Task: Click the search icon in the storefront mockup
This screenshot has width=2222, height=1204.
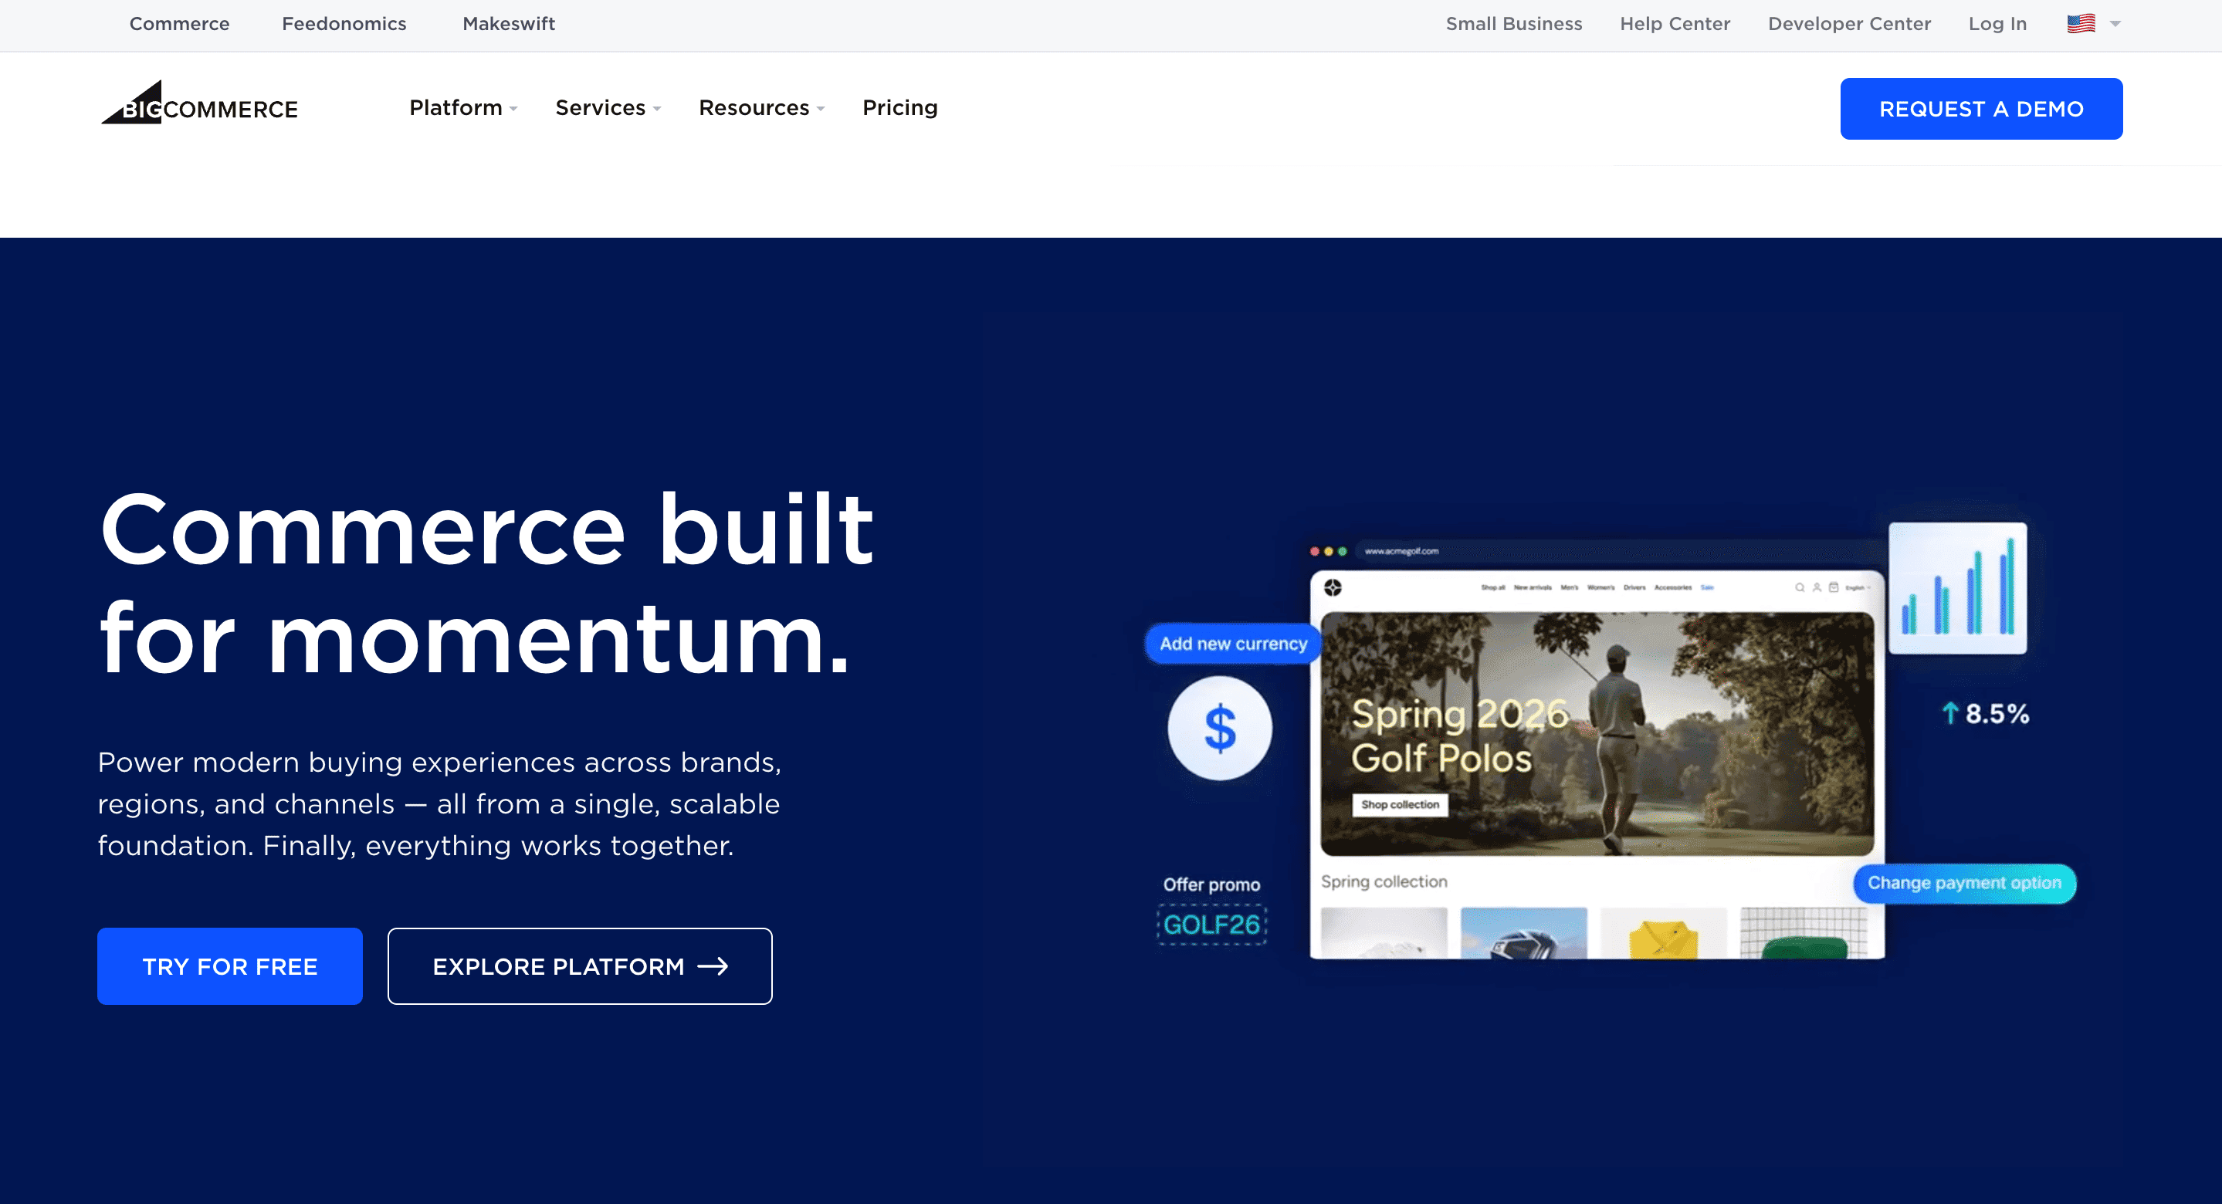Action: (x=1800, y=588)
